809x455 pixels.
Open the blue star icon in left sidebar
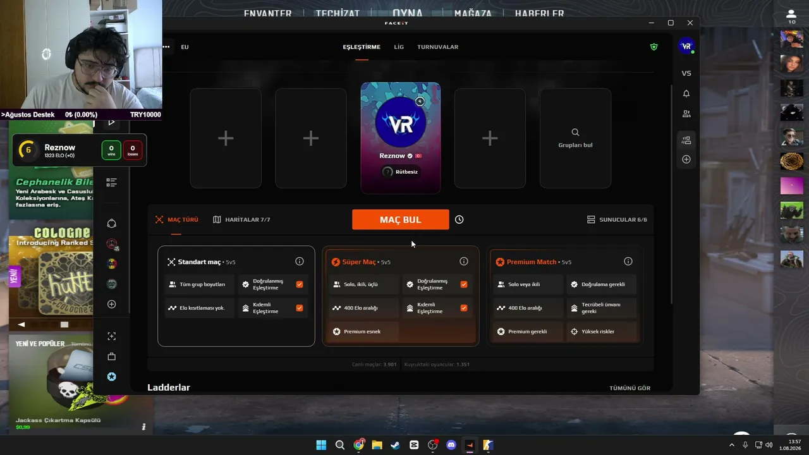point(112,377)
